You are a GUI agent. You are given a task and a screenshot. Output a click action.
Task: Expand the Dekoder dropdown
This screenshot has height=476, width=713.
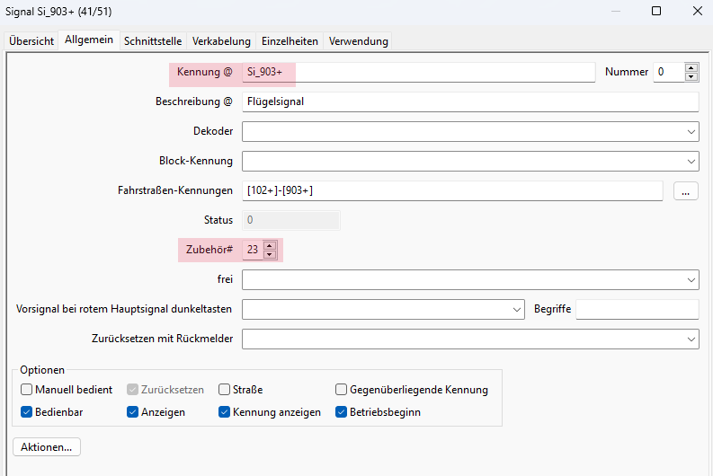click(691, 132)
